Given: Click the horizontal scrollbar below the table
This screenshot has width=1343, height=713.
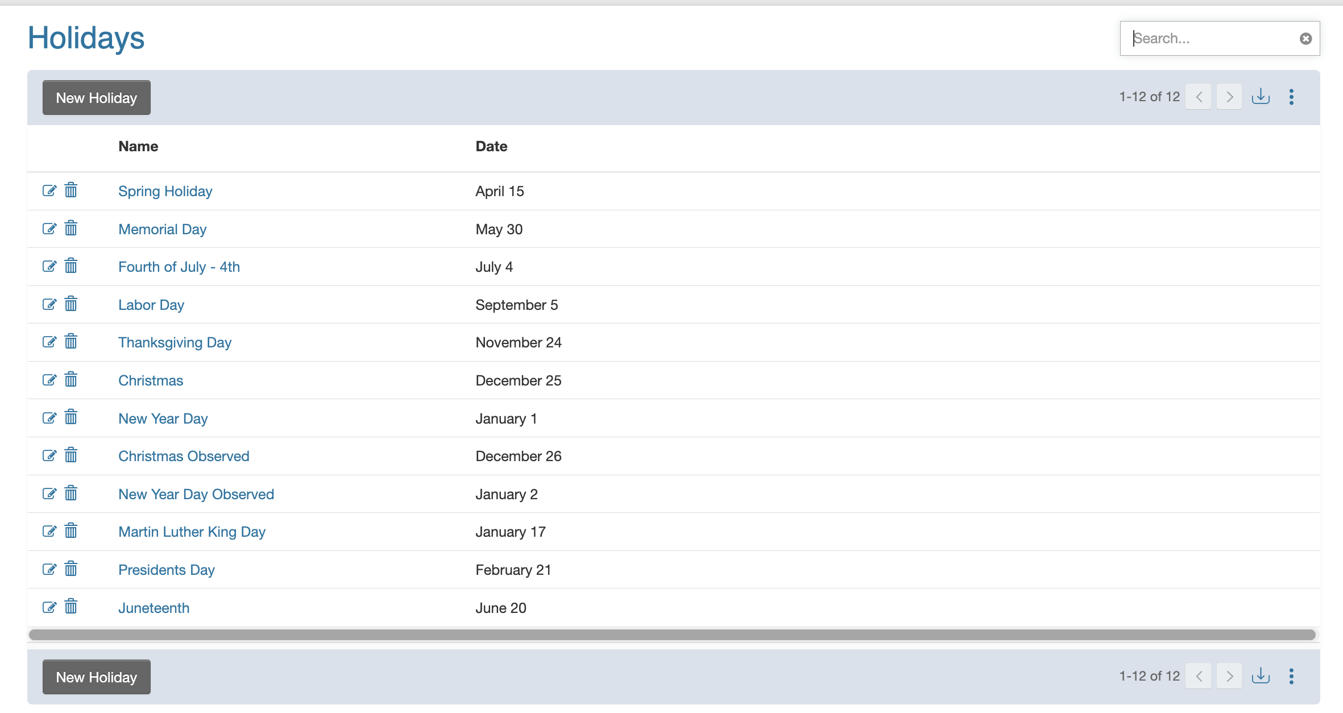Looking at the screenshot, I should click(x=672, y=635).
